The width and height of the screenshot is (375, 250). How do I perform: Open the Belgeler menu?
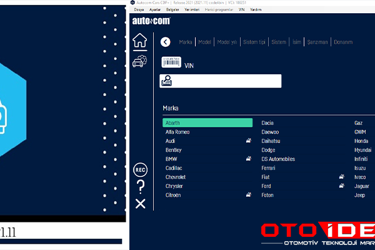coord(172,10)
